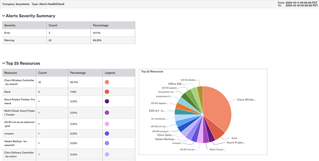Click the Error count value 3
The image size is (319, 161).
pyautogui.click(x=49, y=33)
